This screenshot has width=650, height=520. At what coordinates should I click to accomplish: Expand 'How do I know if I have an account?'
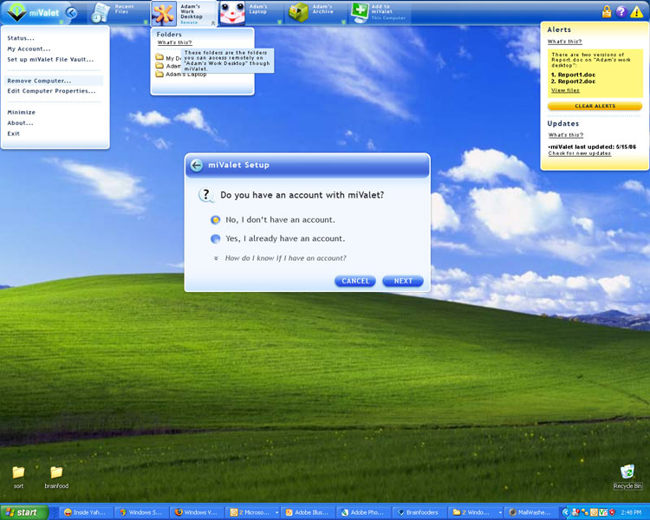click(x=285, y=258)
